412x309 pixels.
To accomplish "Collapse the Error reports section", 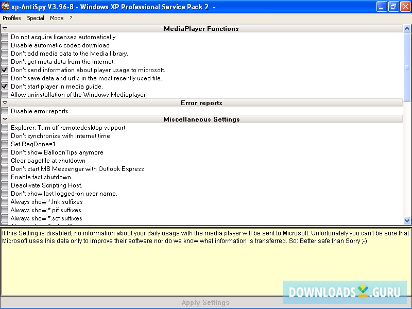I will click(5, 102).
